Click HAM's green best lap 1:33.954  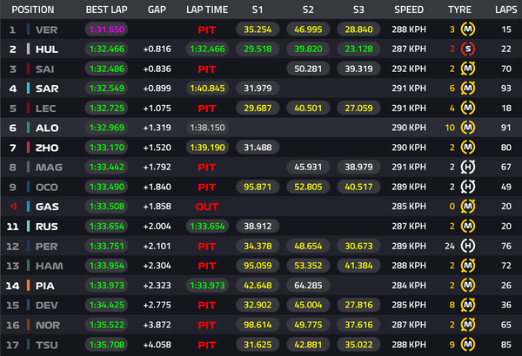[107, 264]
